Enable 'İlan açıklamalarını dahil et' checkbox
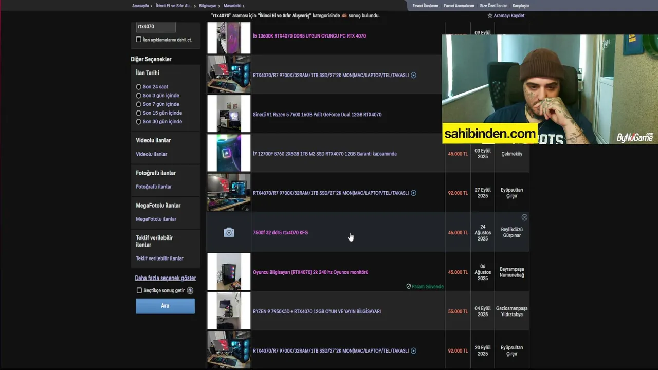This screenshot has width=658, height=370. pyautogui.click(x=139, y=40)
